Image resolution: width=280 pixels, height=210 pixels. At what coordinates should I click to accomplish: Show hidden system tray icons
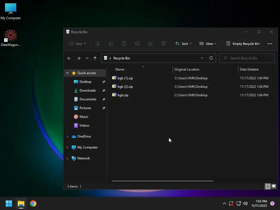click(224, 203)
